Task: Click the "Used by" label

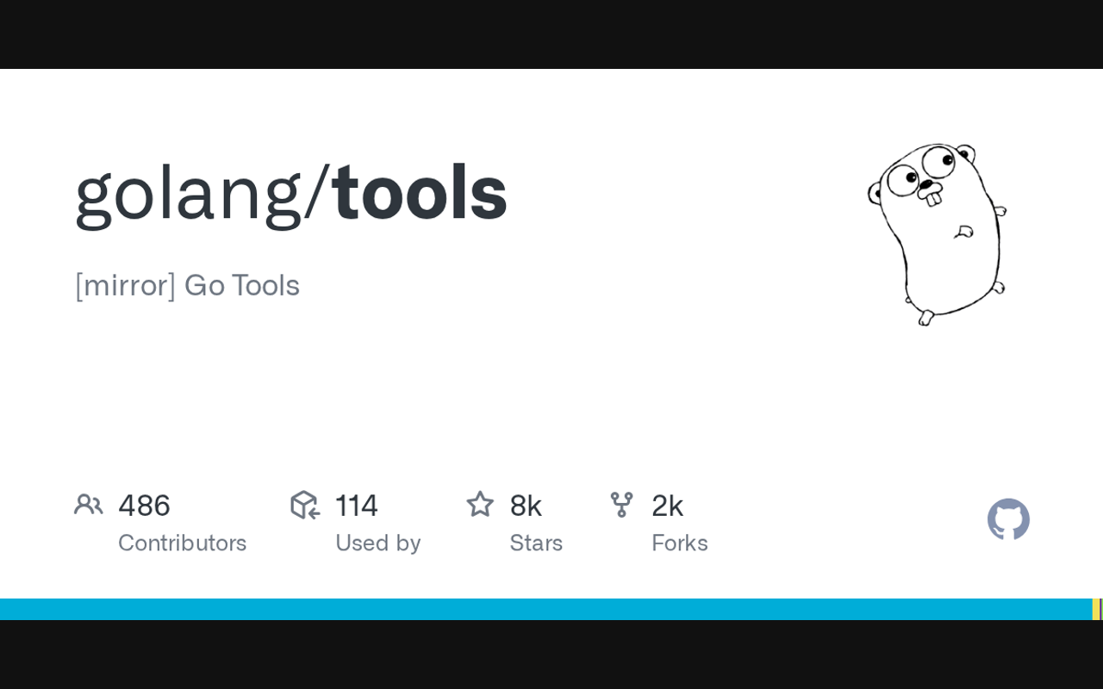Action: (377, 543)
